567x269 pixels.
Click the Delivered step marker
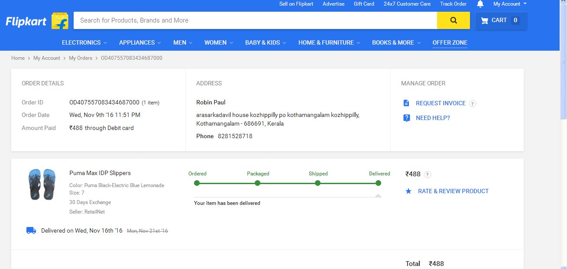pyautogui.click(x=378, y=183)
